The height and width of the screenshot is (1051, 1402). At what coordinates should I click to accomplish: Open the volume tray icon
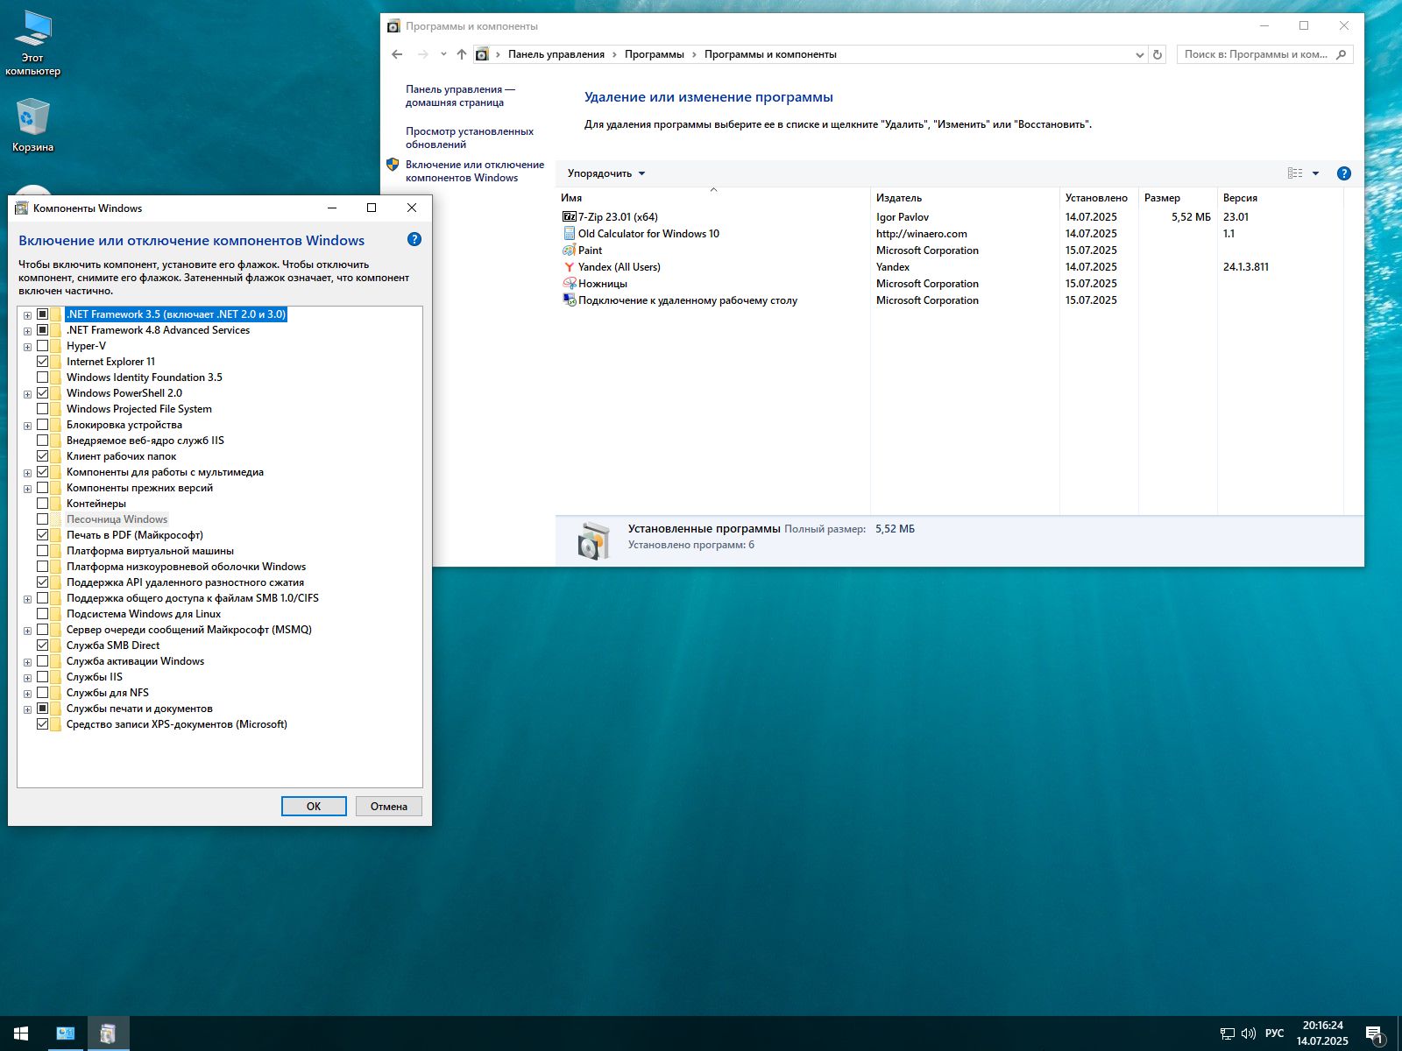coord(1249,1033)
